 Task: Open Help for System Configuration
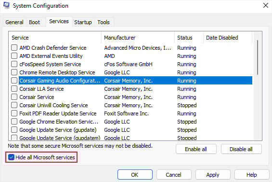point(251,175)
